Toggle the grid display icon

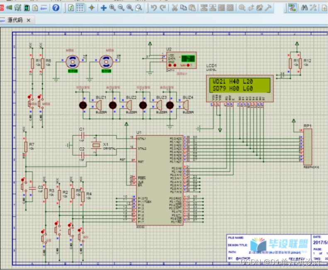point(80,8)
